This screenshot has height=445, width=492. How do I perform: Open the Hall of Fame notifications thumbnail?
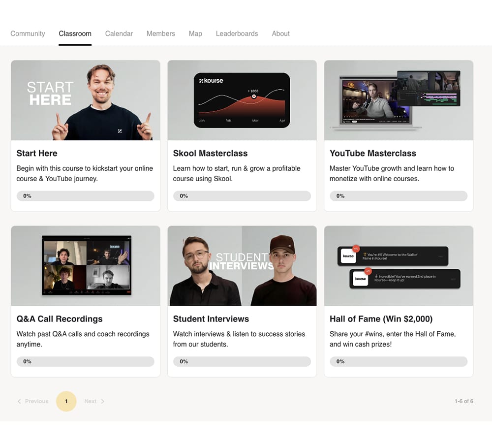(x=399, y=266)
